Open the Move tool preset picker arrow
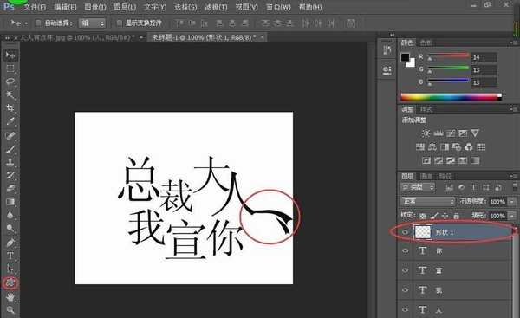520x318 pixels. [26, 23]
